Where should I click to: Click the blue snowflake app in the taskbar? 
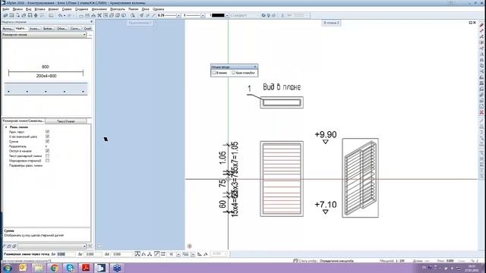coord(117,268)
